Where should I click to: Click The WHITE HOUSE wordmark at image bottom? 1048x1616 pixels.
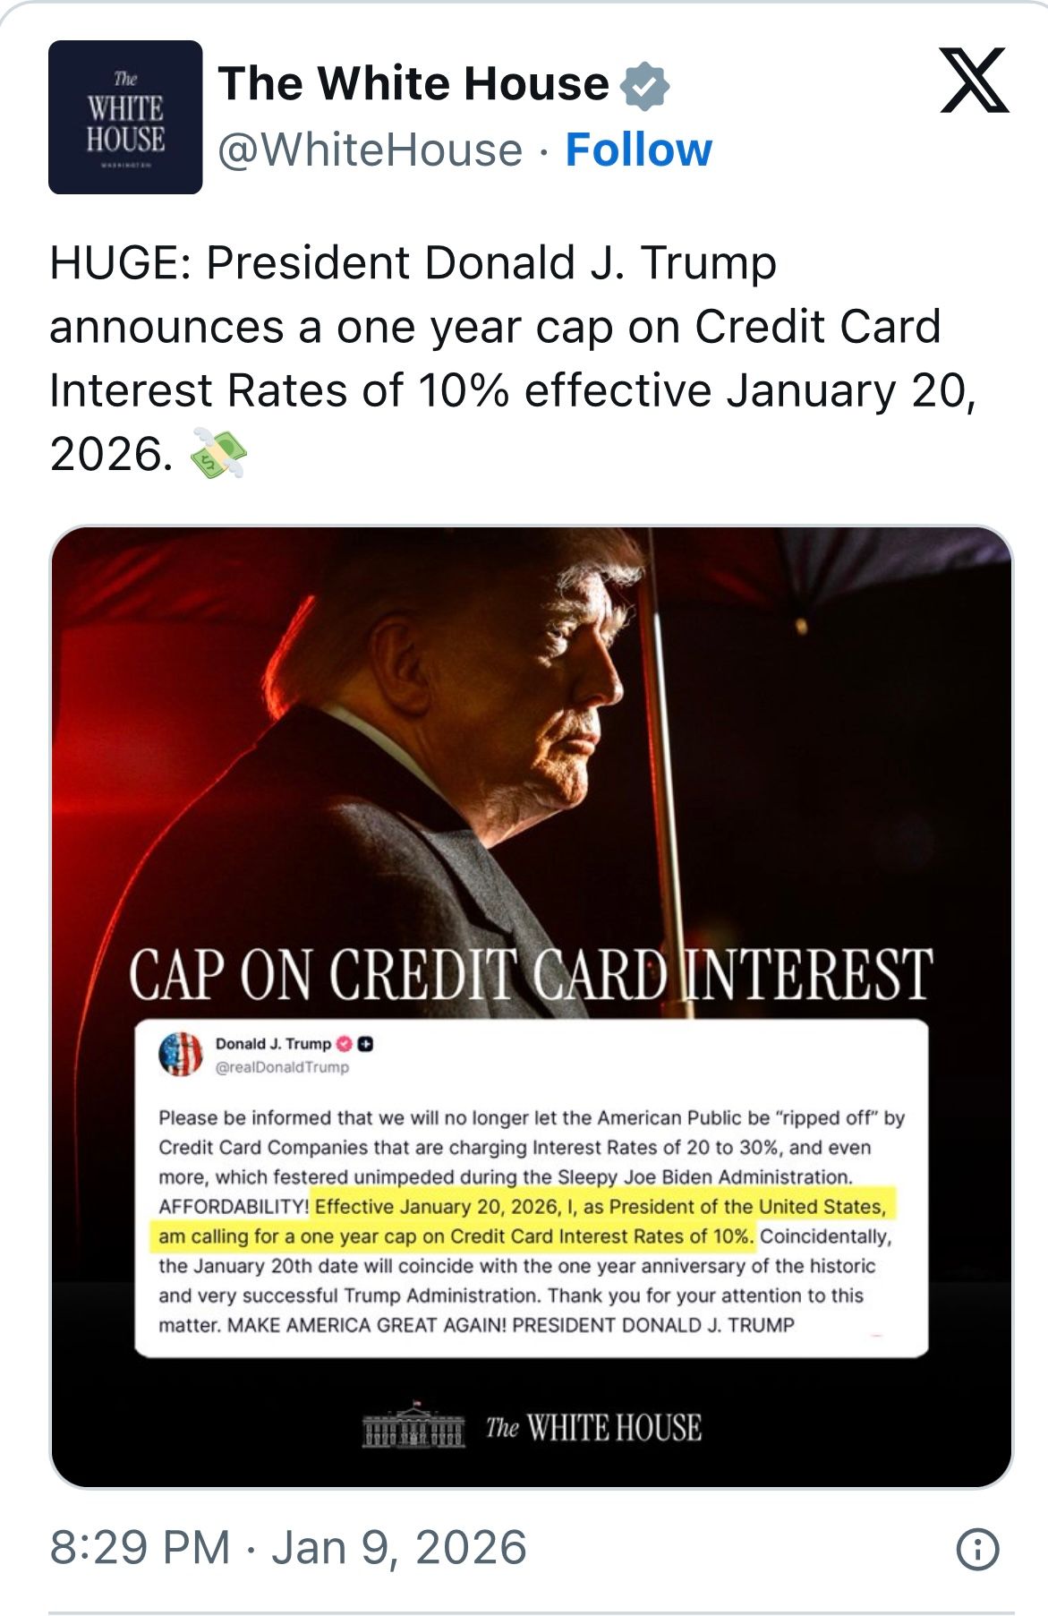(593, 1427)
